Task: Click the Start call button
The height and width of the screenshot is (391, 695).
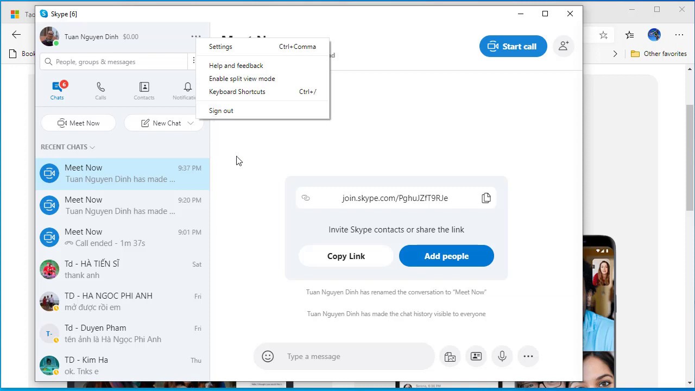Action: coord(513,47)
